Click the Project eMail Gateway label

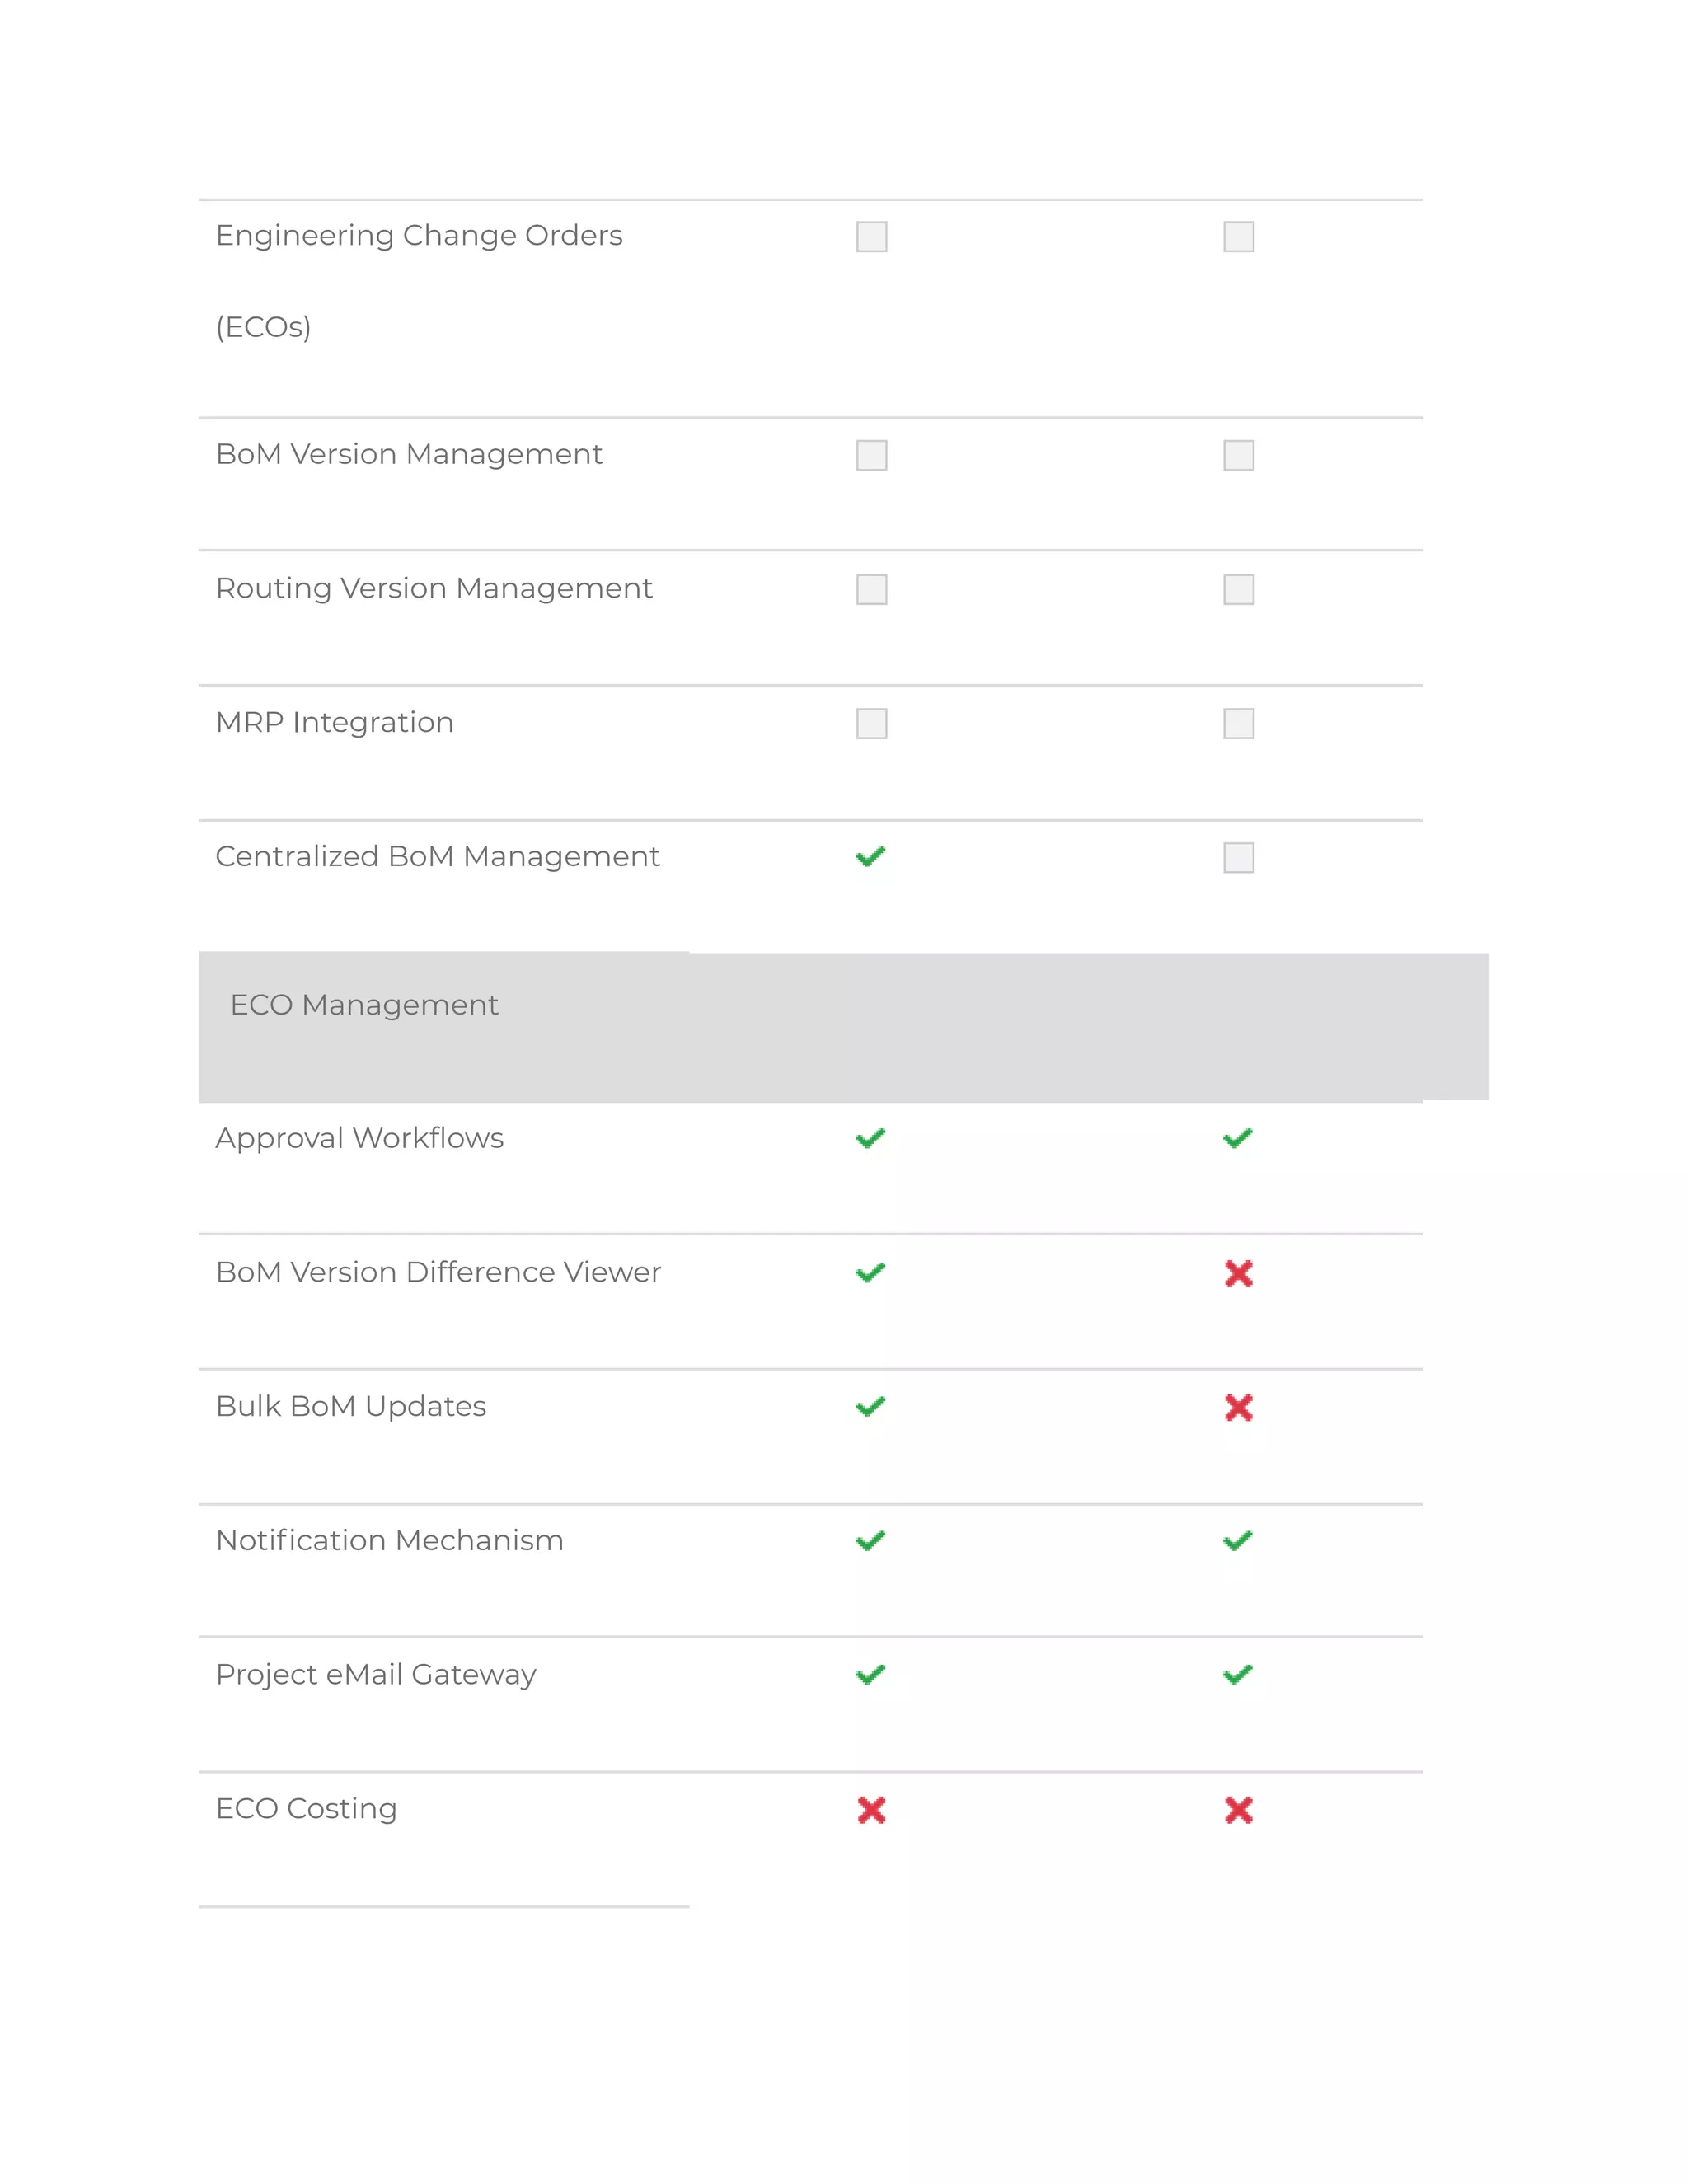click(376, 1675)
